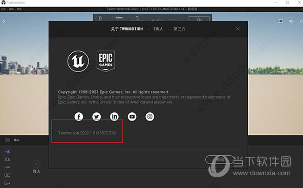This screenshot has width=303, height=188.
Task: Click the Twinmotion 2022.1.0 version text
Action: (87, 133)
